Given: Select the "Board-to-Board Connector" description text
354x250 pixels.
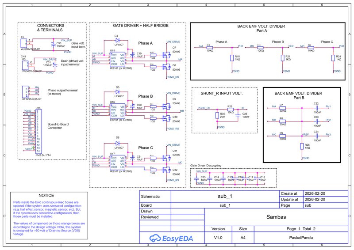Looking at the screenshot, I should 58,126.
